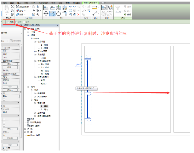Screen dimensions: 194x153
Task: Expand the 天花板平面 node under HVAC
Action: 35,51
